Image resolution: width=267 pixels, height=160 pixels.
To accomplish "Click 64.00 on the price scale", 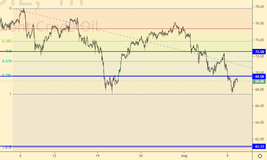I will (259, 122).
